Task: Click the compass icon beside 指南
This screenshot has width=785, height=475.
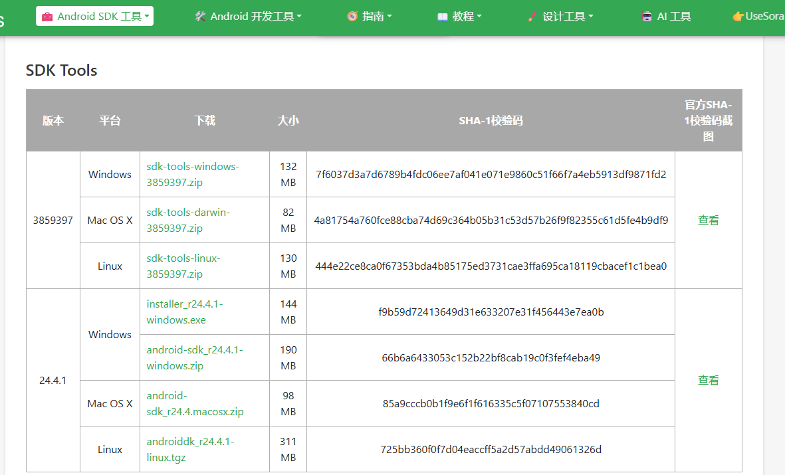Action: click(352, 17)
